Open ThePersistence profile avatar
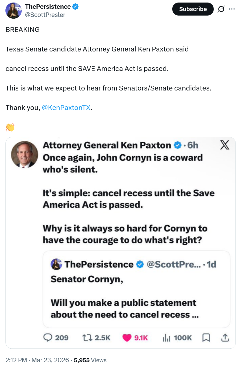Screen dimensions: 242x369 (x=14, y=11)
